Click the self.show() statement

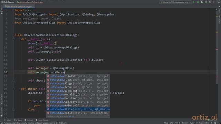pyautogui.click(x=36, y=81)
